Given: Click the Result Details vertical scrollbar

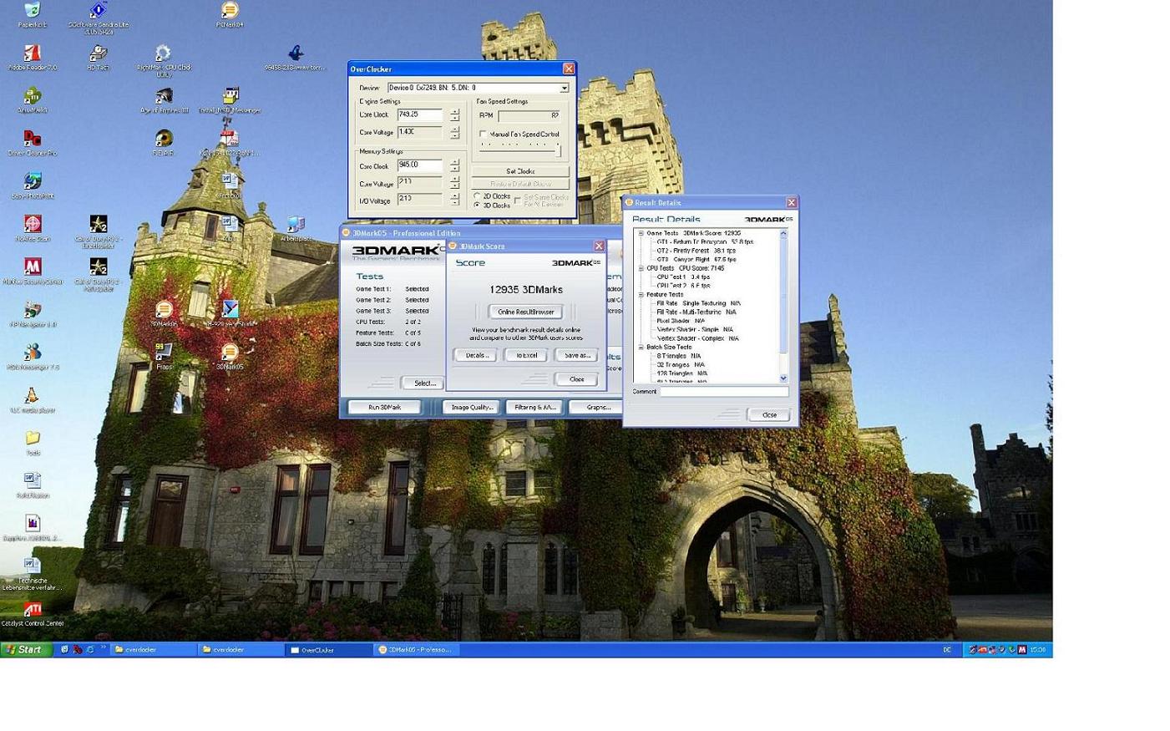Looking at the screenshot, I should click(x=783, y=306).
